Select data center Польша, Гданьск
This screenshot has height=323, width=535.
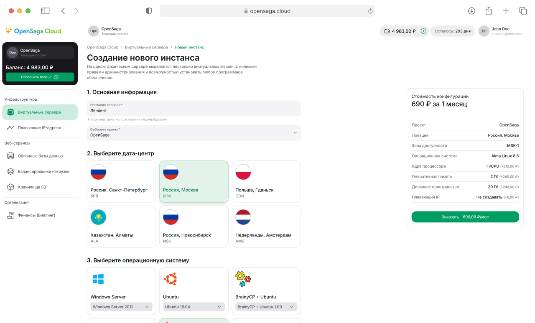click(266, 181)
